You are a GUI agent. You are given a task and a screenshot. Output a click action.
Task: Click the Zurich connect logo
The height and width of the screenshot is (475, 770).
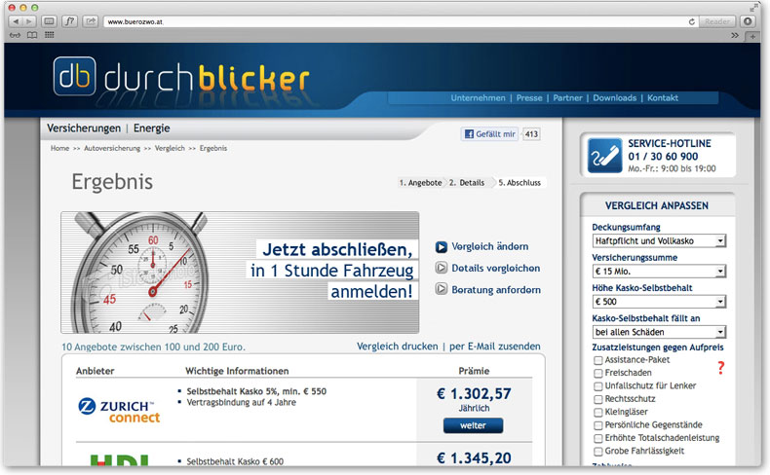click(x=119, y=410)
